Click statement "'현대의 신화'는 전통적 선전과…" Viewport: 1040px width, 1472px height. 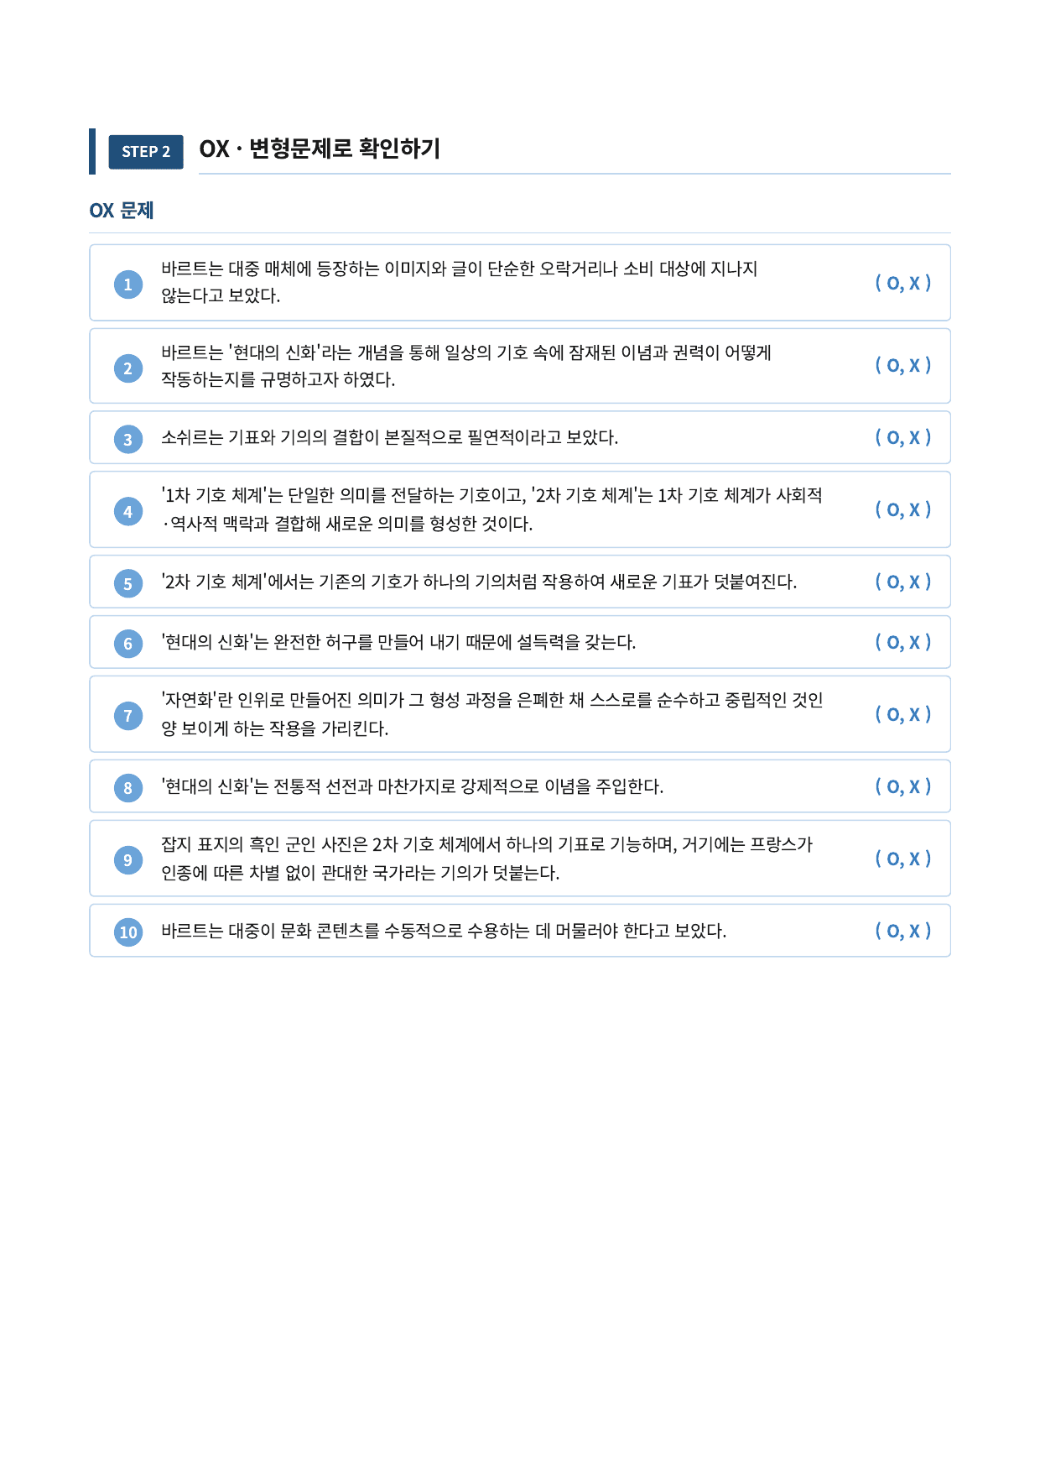point(413,786)
